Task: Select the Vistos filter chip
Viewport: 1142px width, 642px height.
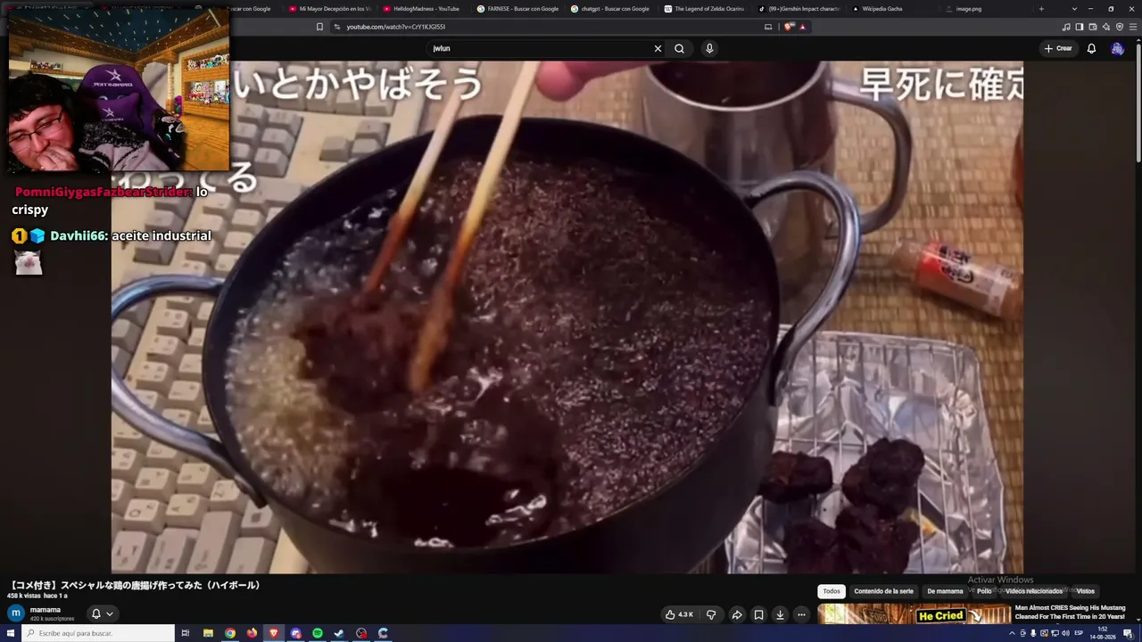Action: [x=1085, y=591]
